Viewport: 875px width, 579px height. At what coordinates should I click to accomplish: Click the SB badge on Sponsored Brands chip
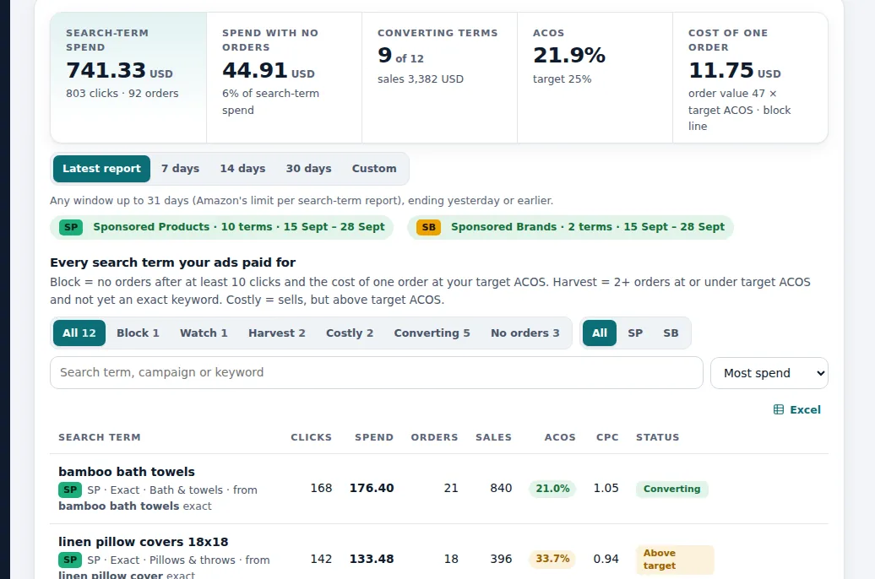point(428,227)
